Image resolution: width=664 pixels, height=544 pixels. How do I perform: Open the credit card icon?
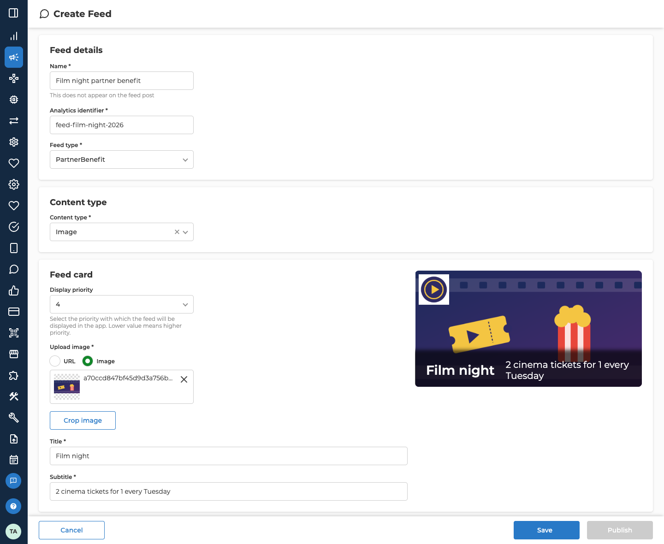pos(14,312)
